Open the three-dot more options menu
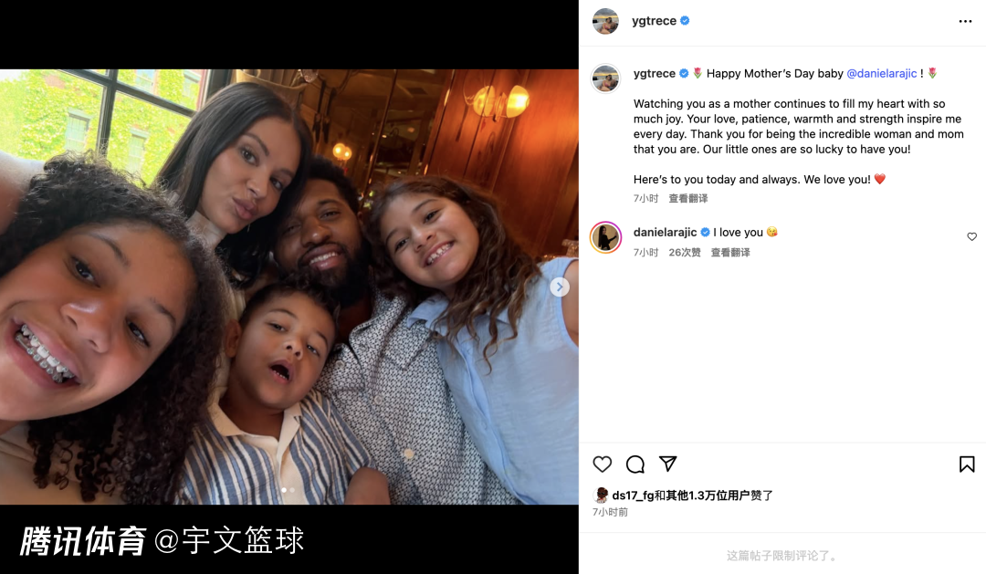Image resolution: width=986 pixels, height=574 pixels. (x=965, y=21)
